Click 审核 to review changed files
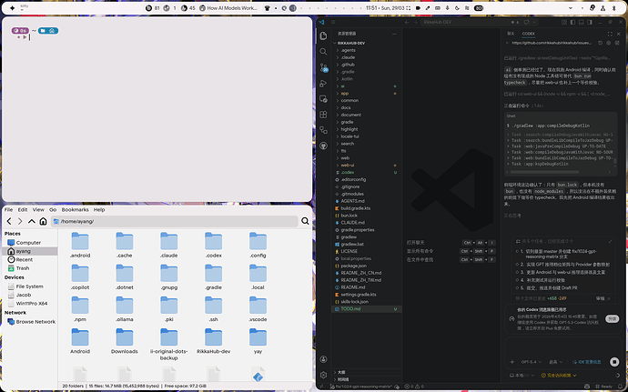Viewport: 628px width, 392px height. click(x=603, y=298)
